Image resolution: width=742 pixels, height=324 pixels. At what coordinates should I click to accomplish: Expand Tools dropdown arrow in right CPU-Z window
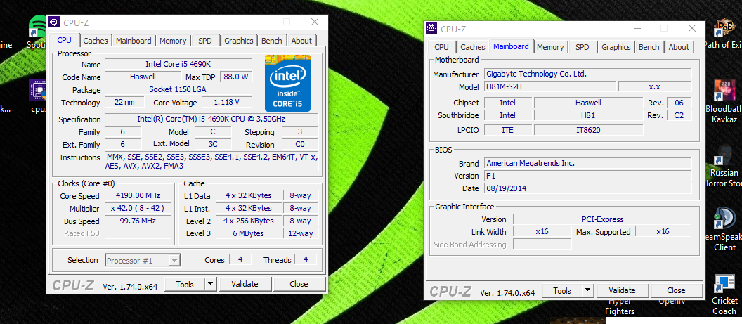coord(587,290)
